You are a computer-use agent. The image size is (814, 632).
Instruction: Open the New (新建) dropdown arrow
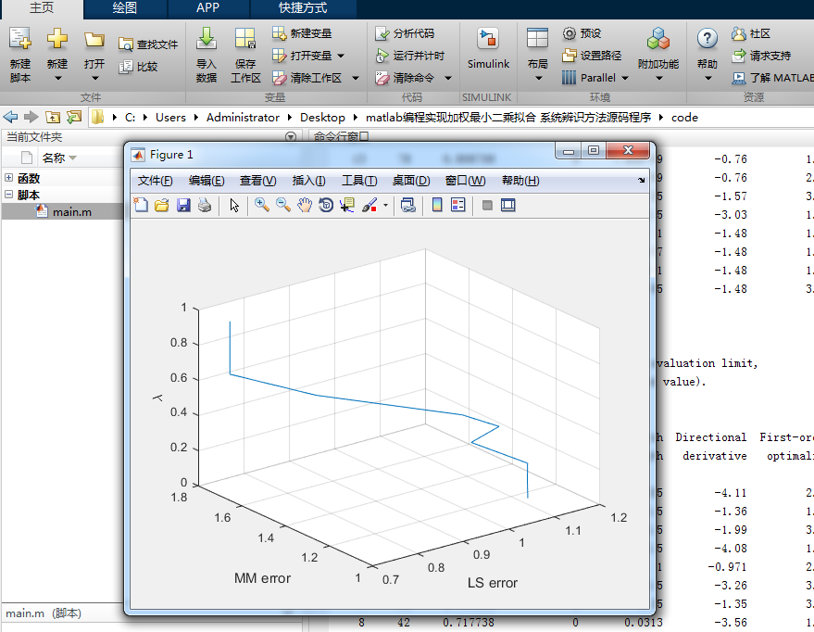click(x=57, y=79)
